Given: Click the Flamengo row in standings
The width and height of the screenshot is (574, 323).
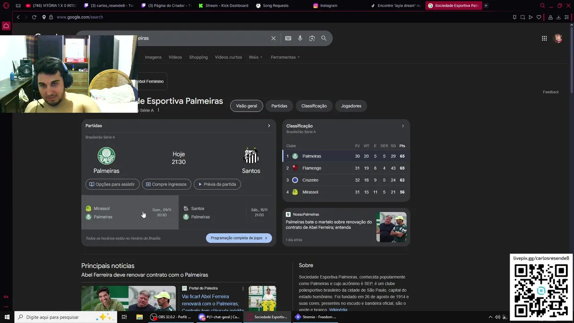Looking at the screenshot, I should (x=346, y=168).
